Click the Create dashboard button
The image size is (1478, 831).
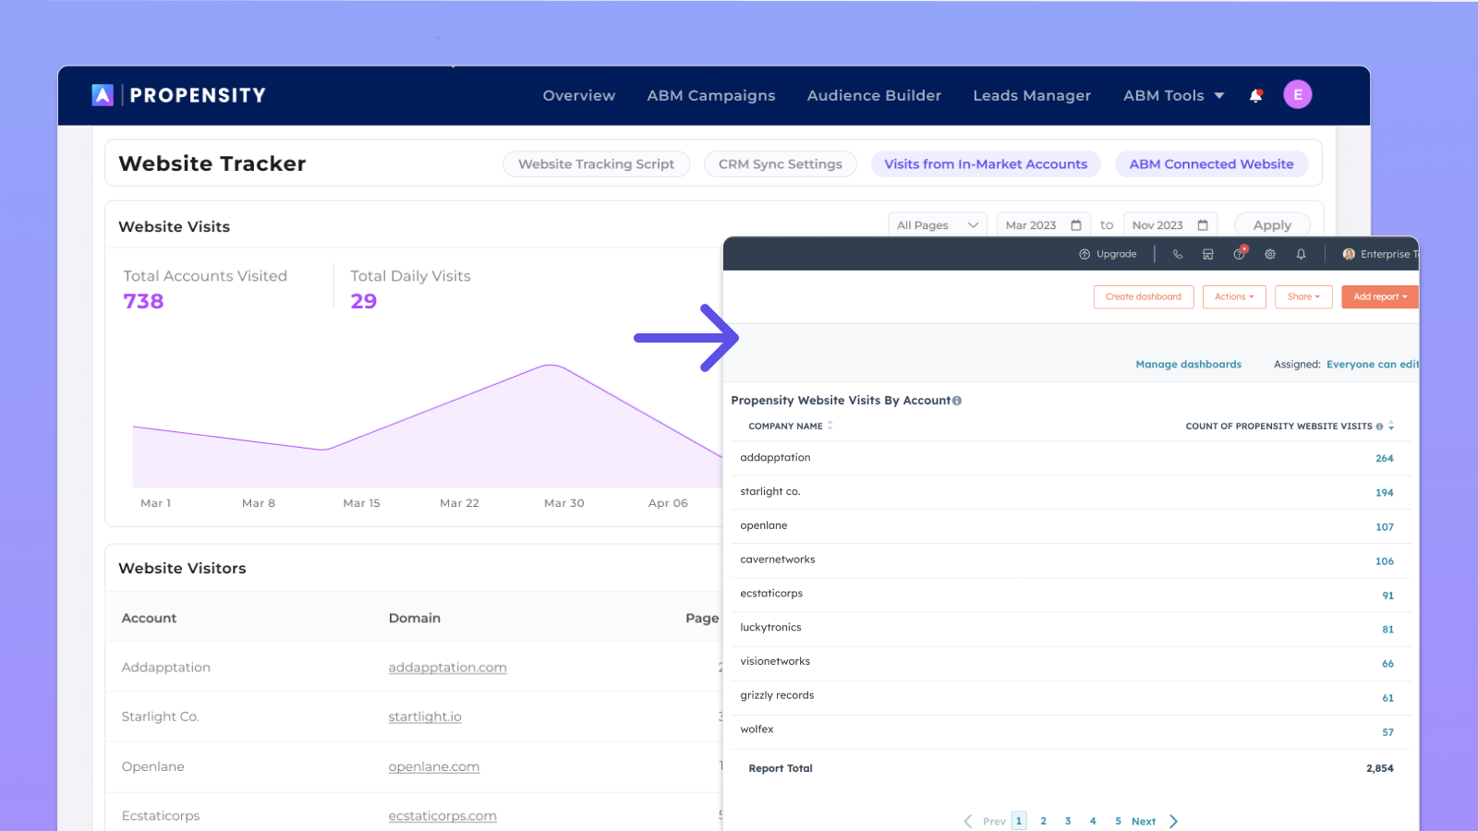click(x=1144, y=296)
